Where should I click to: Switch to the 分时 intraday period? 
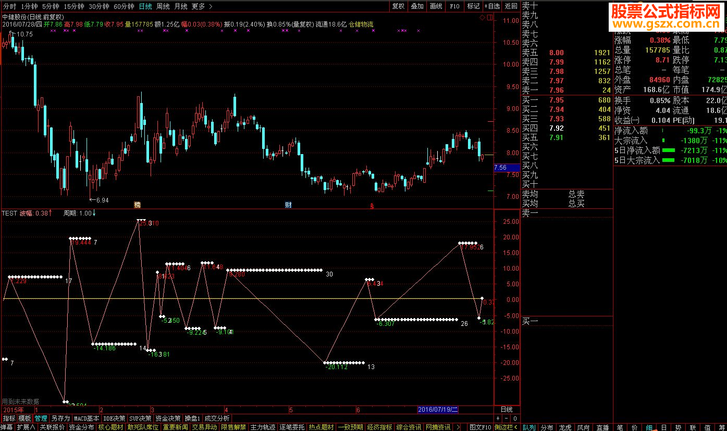[9, 6]
